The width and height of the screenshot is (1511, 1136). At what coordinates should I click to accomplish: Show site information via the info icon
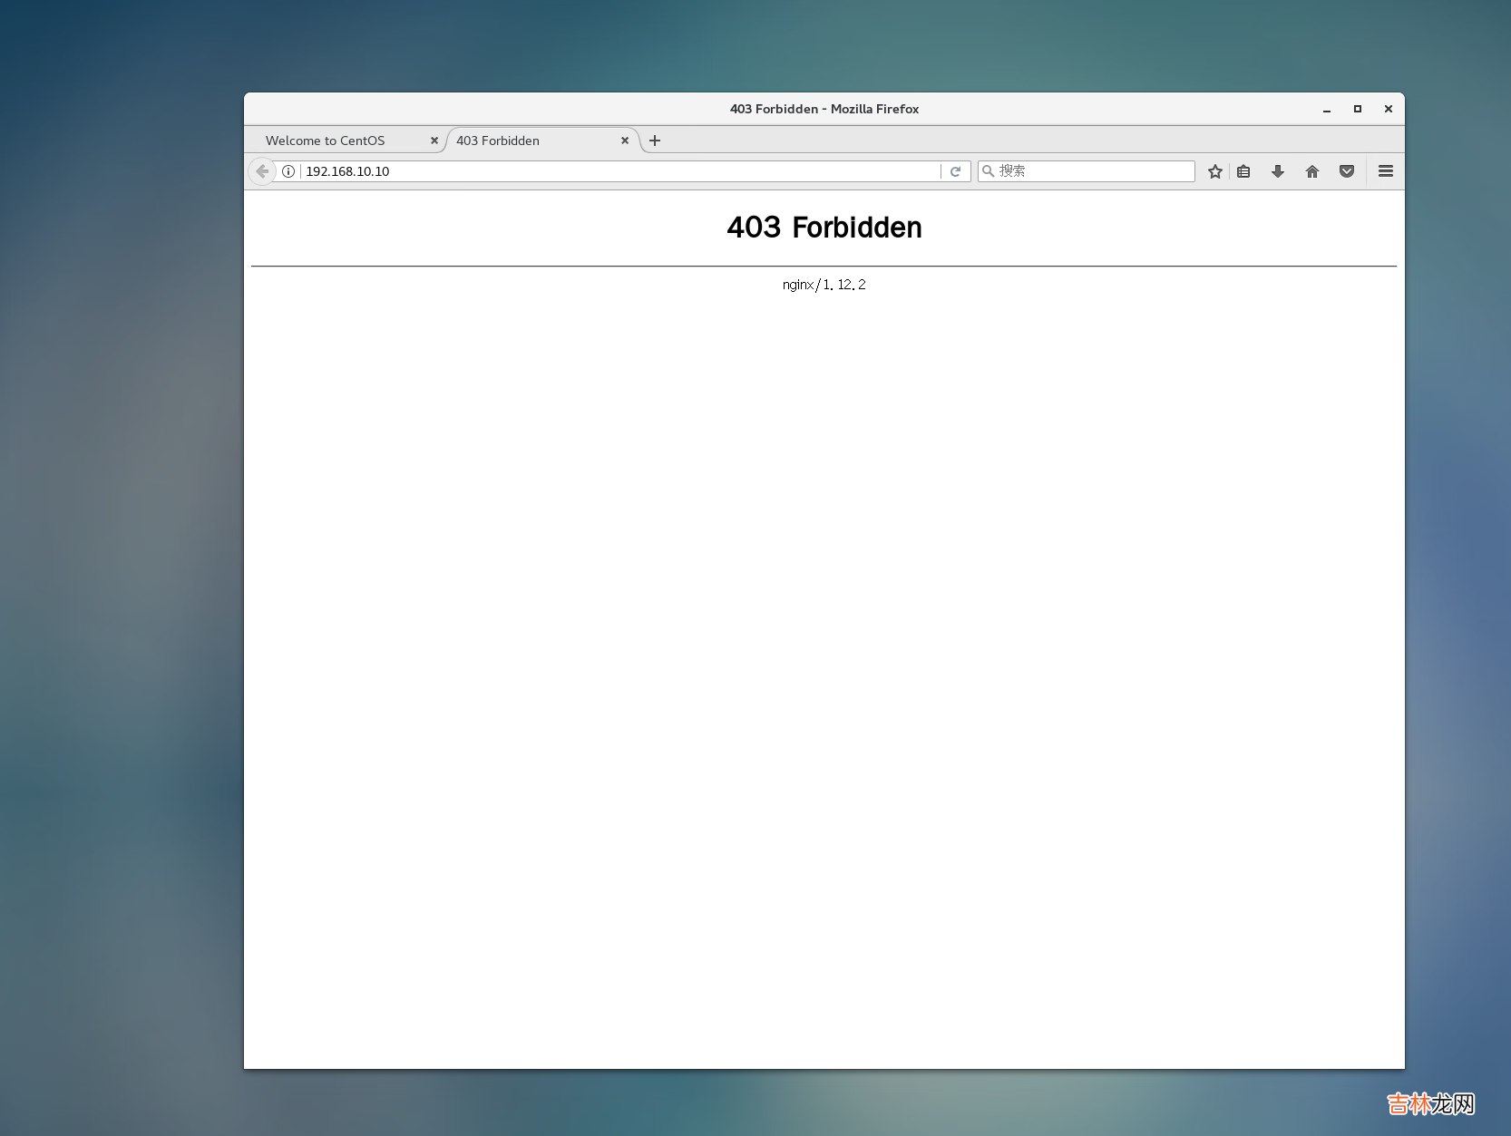[x=288, y=171]
